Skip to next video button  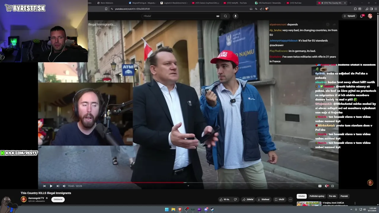(58, 186)
